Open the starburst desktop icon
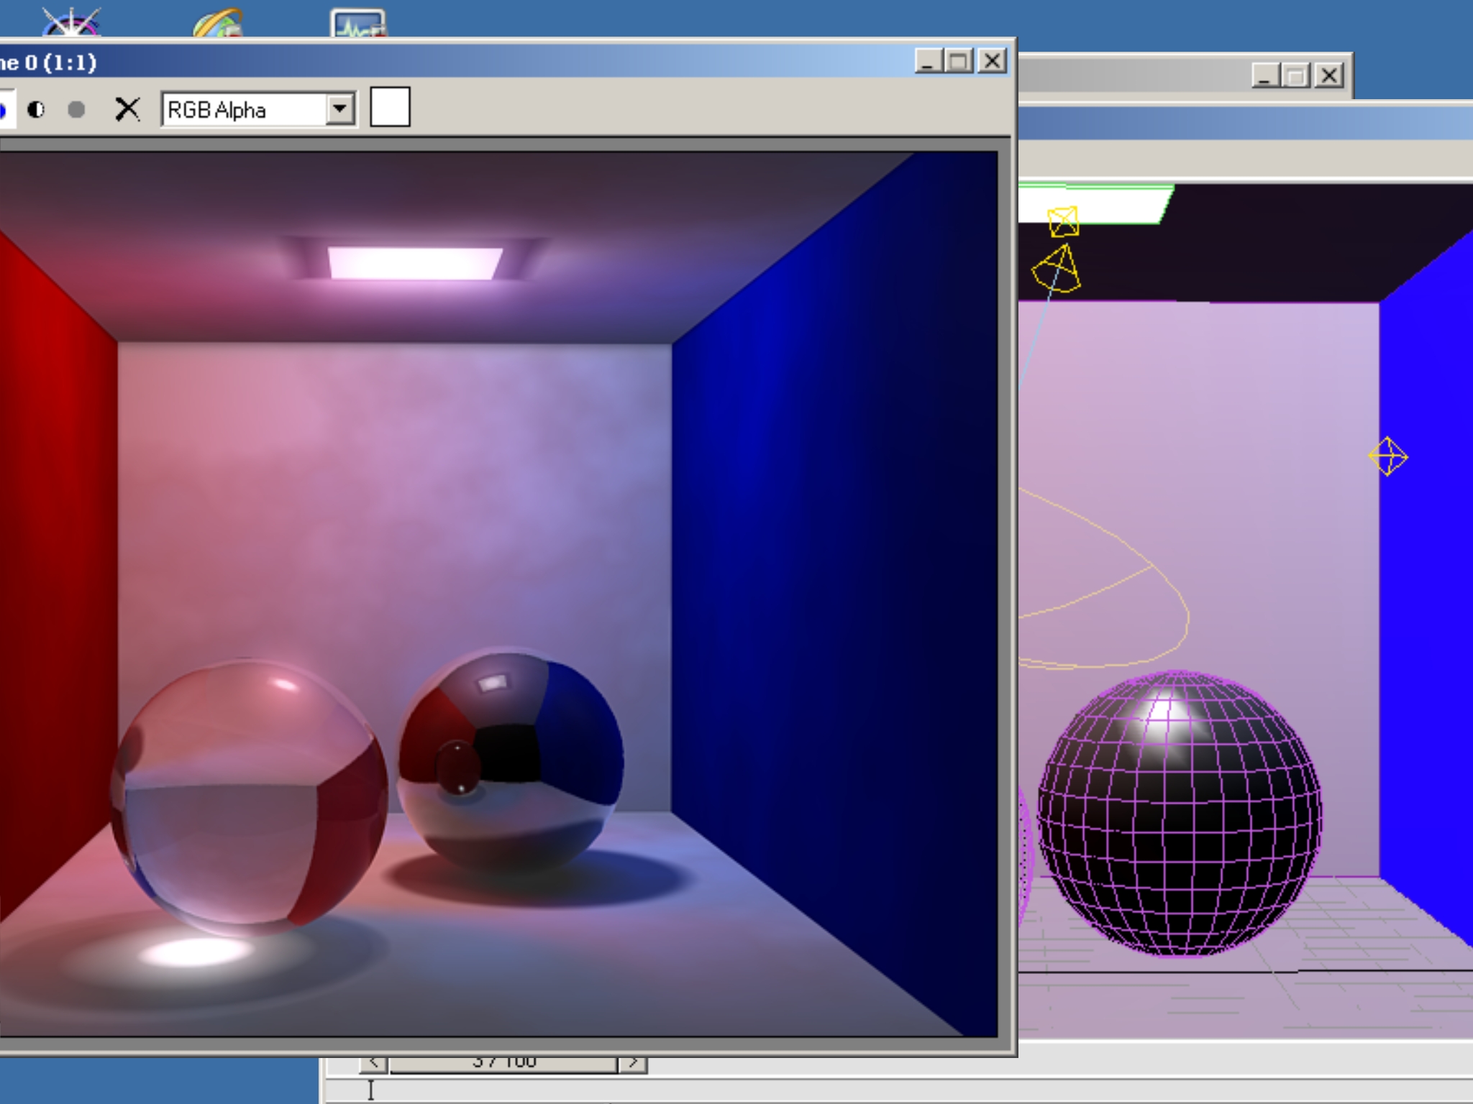 point(70,22)
